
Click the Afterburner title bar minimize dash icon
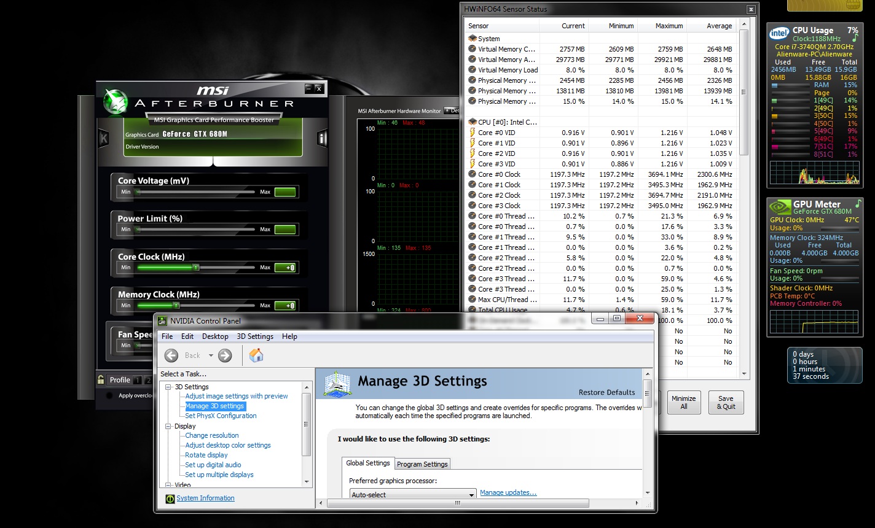click(x=308, y=88)
